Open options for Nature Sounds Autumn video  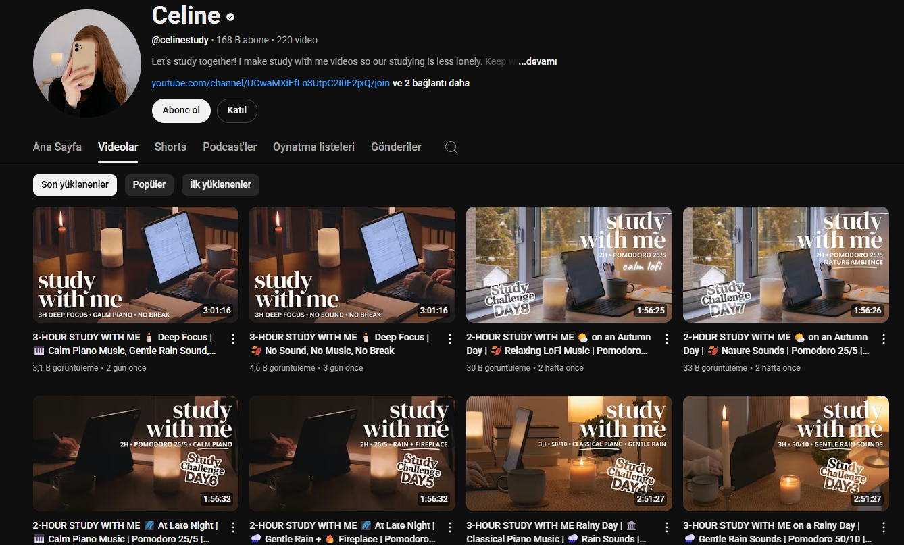pyautogui.click(x=883, y=338)
